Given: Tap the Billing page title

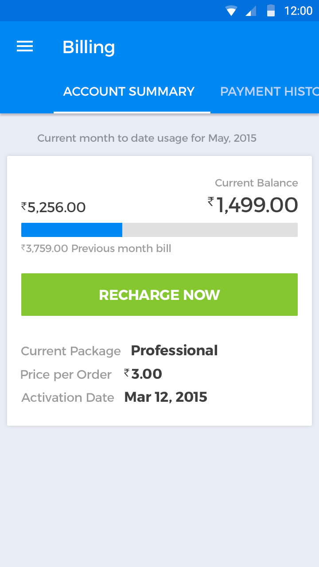Looking at the screenshot, I should pos(89,47).
